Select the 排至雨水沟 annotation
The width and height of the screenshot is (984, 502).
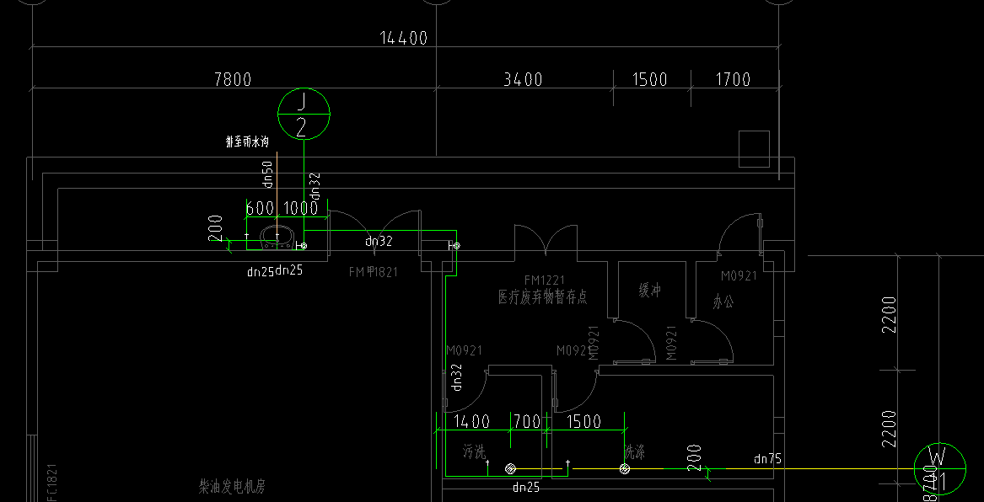[247, 142]
